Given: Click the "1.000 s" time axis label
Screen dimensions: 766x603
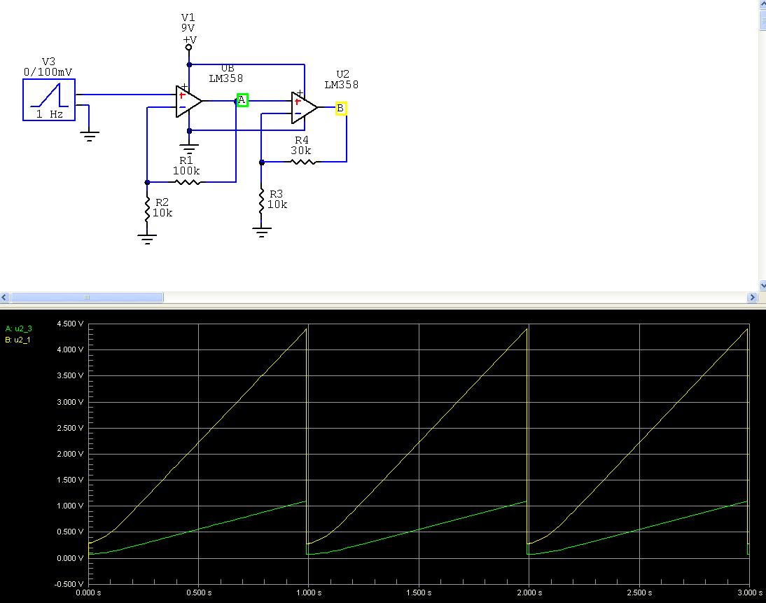Looking at the screenshot, I should click(309, 592).
